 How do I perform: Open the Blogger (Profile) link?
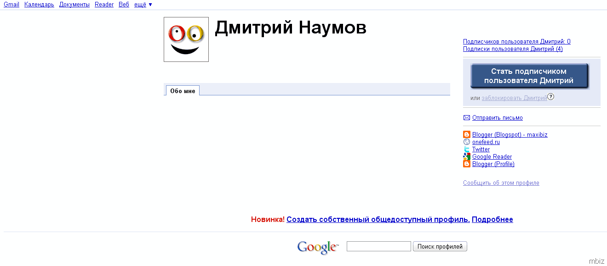493,164
